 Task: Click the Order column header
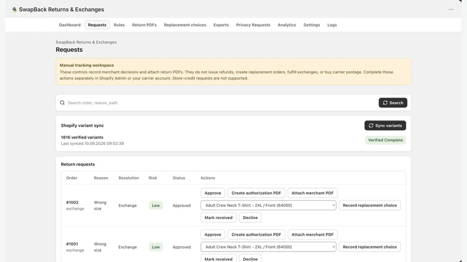point(72,178)
